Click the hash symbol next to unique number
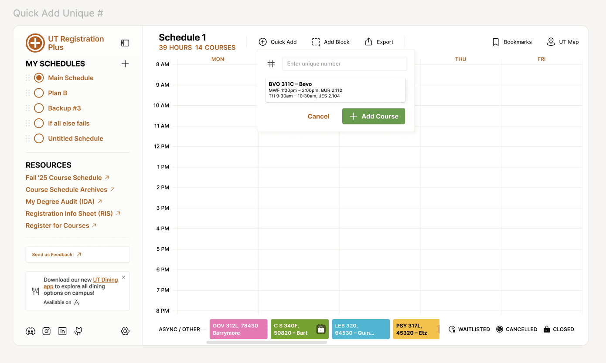This screenshot has width=606, height=363. (x=271, y=64)
